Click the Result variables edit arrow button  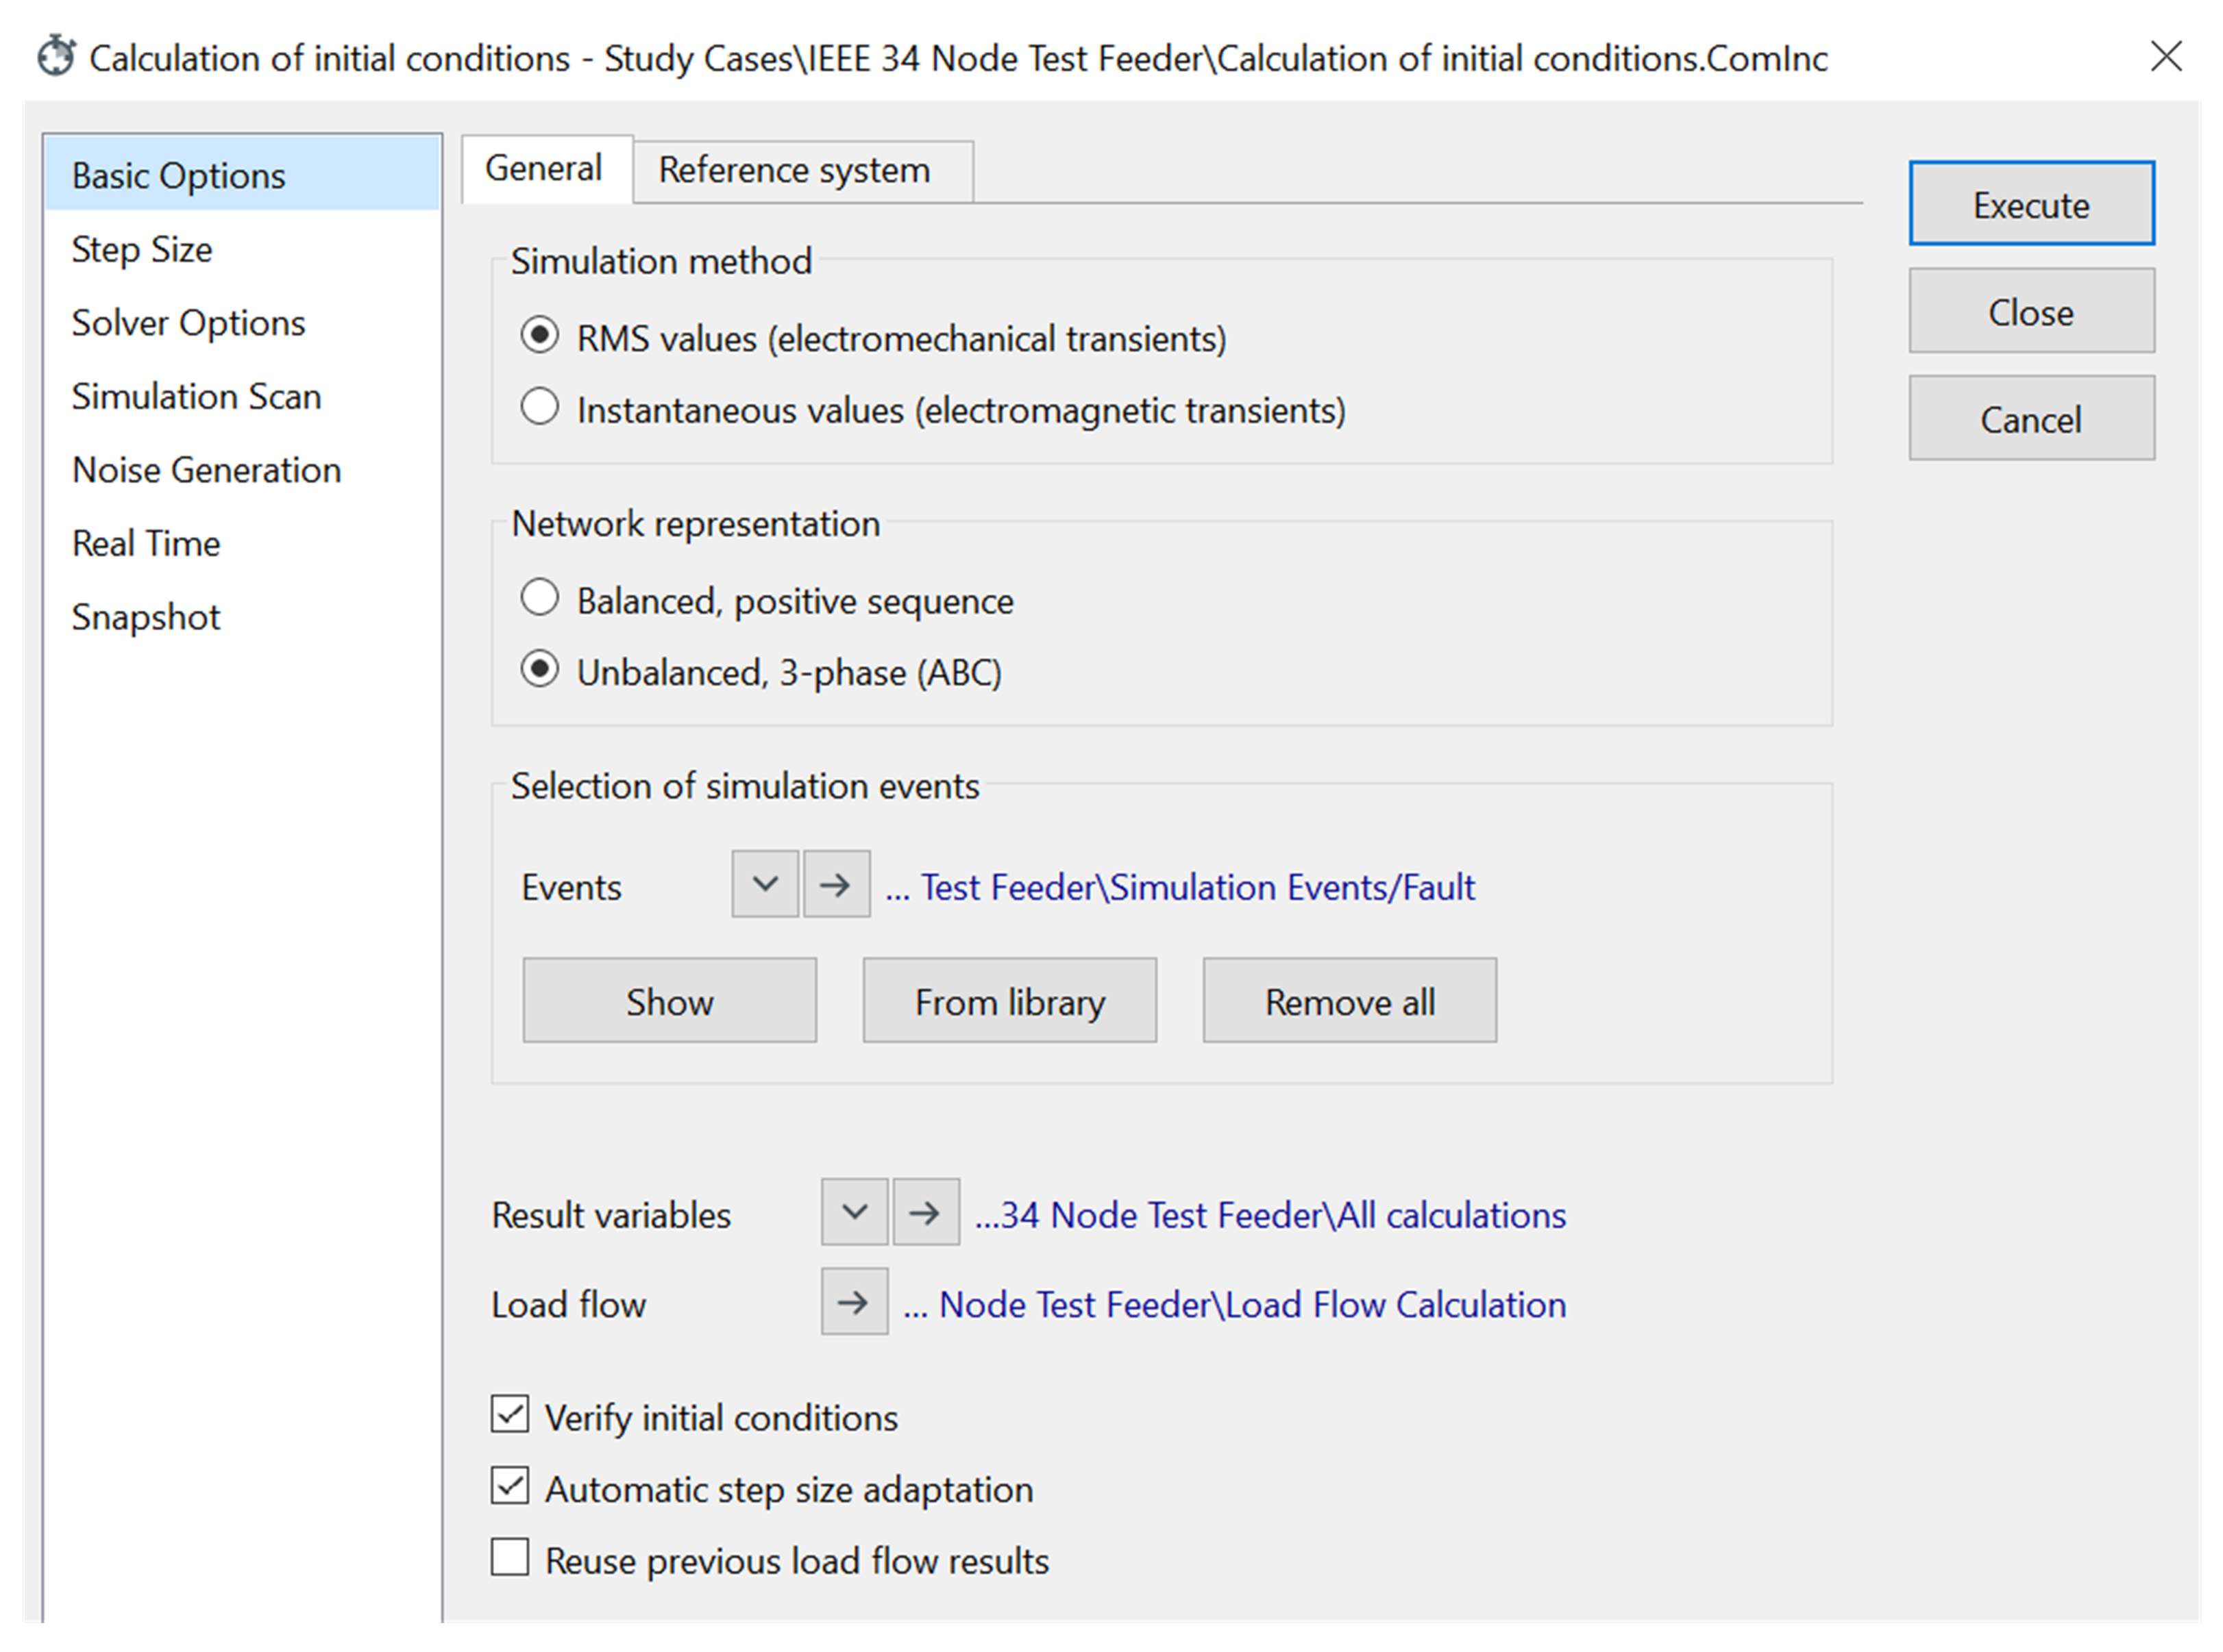coord(925,1212)
